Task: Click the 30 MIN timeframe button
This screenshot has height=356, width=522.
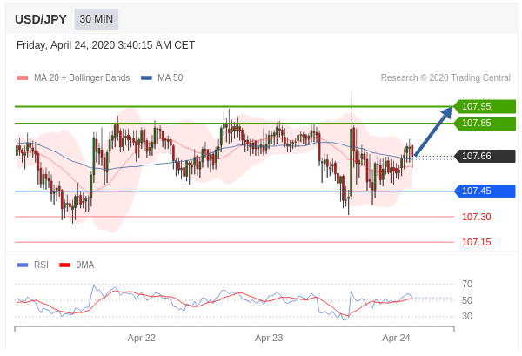Action: pos(97,19)
